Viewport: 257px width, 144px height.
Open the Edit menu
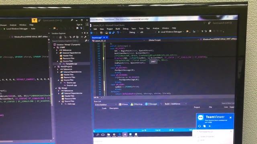[x=95, y=29]
